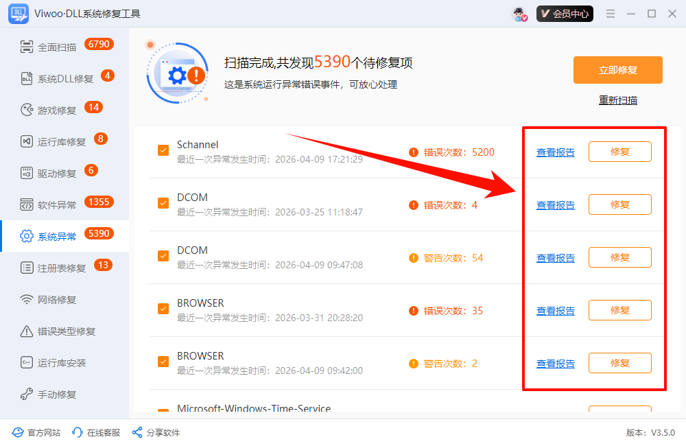Image resolution: width=686 pixels, height=446 pixels.
Task: Uncheck BROWSER entry with 35 errors
Action: click(163, 309)
